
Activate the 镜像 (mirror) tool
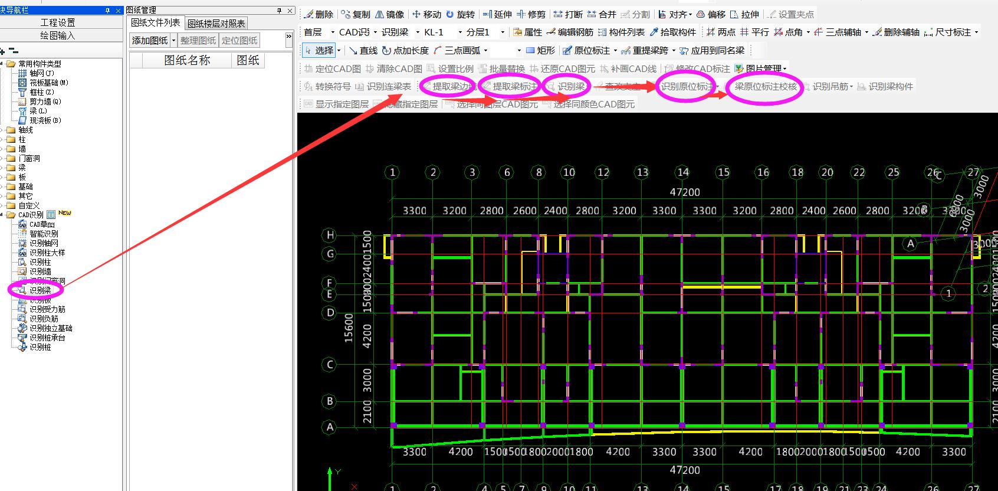(x=390, y=14)
